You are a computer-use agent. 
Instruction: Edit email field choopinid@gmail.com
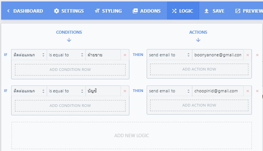218,91
